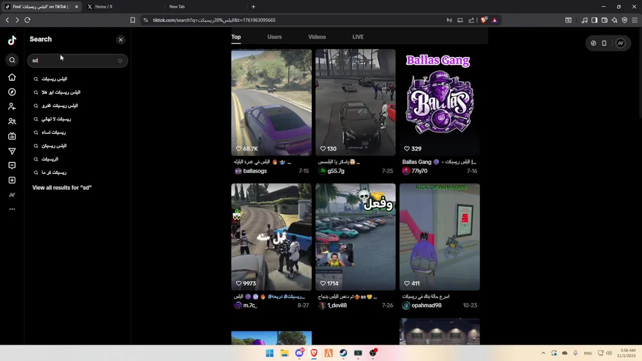Open the Ballas Gang video thumbnail
642x361 pixels.
pyautogui.click(x=440, y=102)
